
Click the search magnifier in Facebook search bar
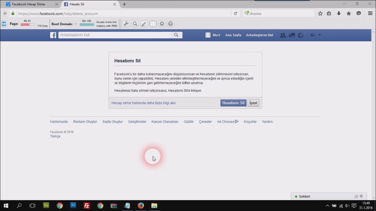[176, 35]
